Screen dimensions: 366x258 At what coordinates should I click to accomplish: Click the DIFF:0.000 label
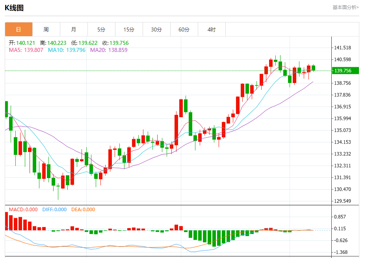coord(54,210)
